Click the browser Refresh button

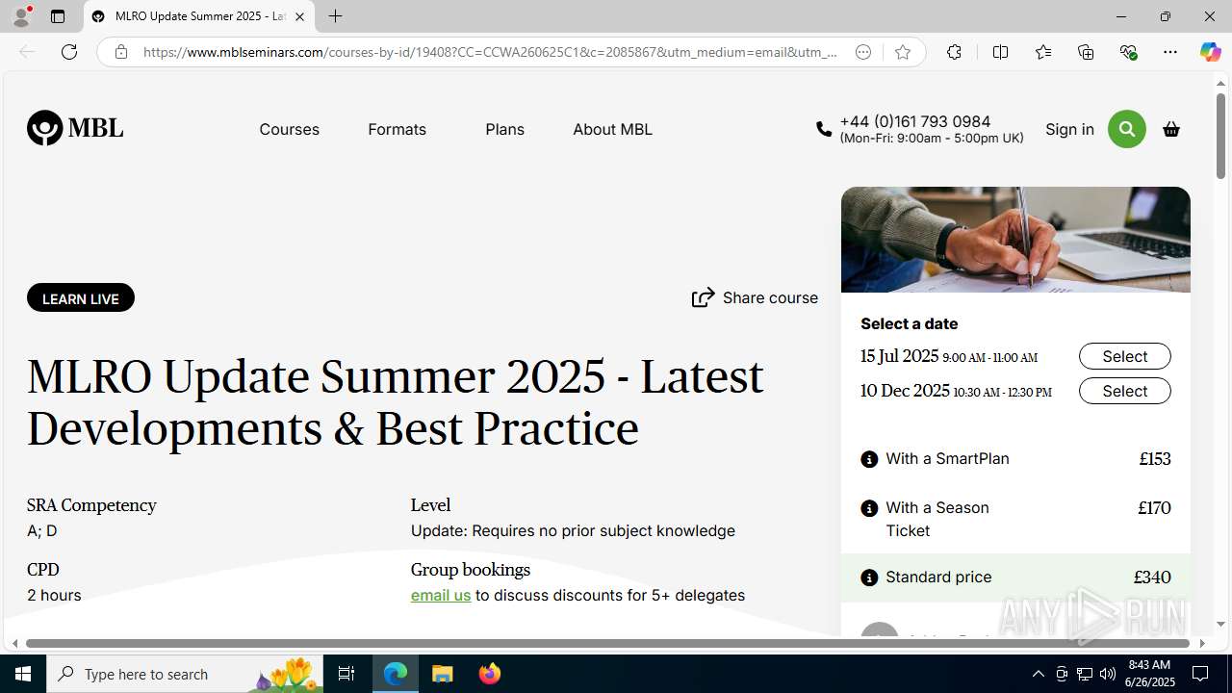click(69, 52)
